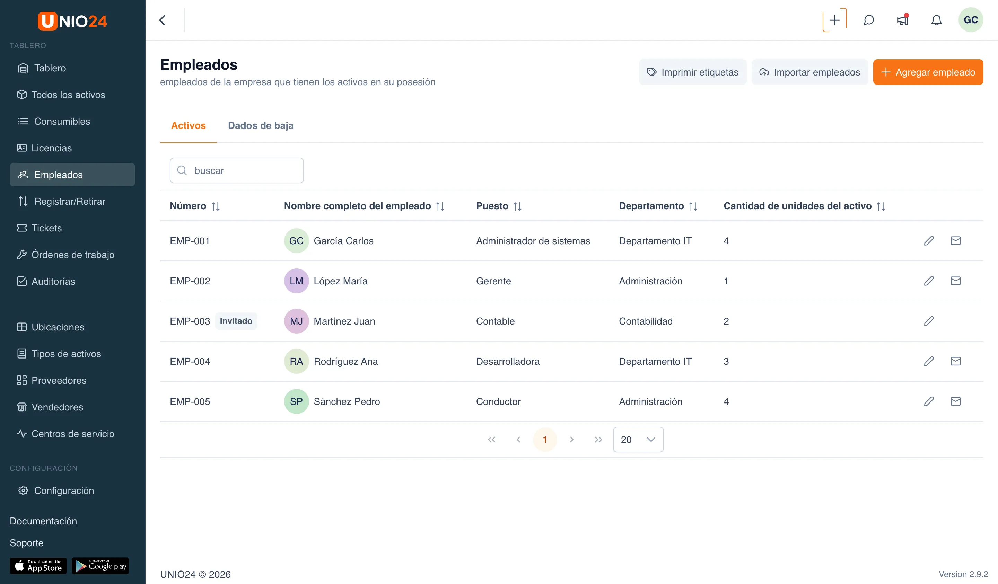
Task: Sort table by Departamento column
Action: pyautogui.click(x=693, y=206)
